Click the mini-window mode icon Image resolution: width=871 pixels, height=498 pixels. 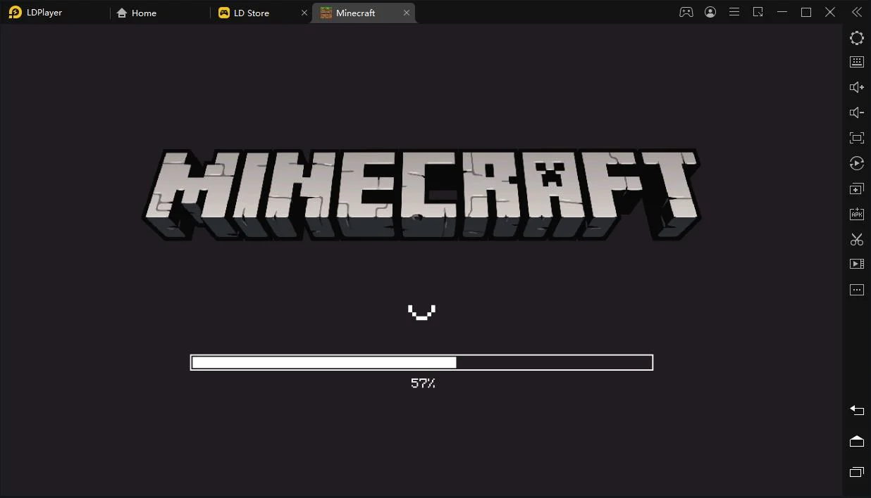click(x=758, y=12)
